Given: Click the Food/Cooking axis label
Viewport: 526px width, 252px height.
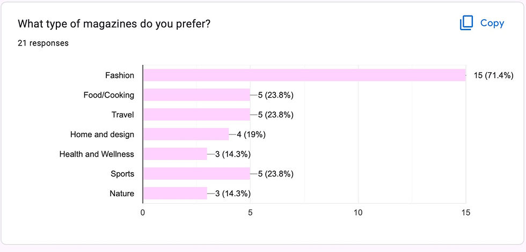Looking at the screenshot, I should click(x=108, y=95).
